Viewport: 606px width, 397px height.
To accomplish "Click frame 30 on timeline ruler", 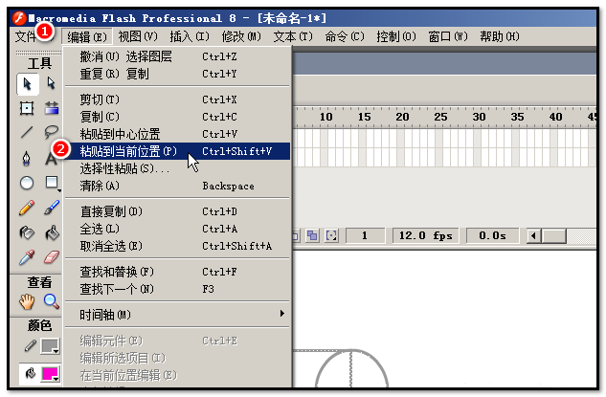I will coord(480,117).
